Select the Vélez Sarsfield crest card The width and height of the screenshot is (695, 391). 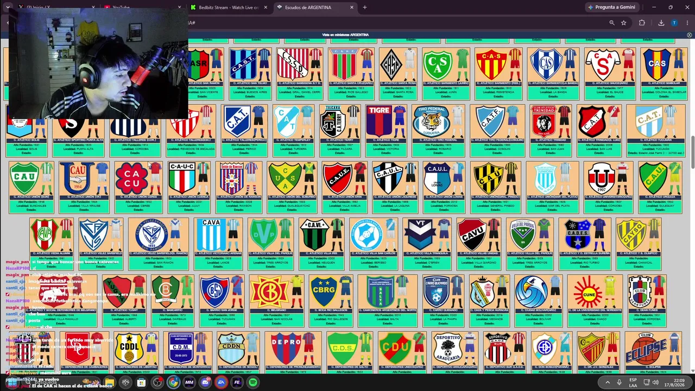[x=101, y=244]
